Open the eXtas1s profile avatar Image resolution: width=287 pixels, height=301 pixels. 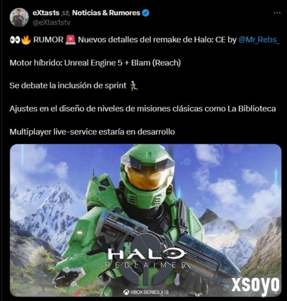pos(19,18)
